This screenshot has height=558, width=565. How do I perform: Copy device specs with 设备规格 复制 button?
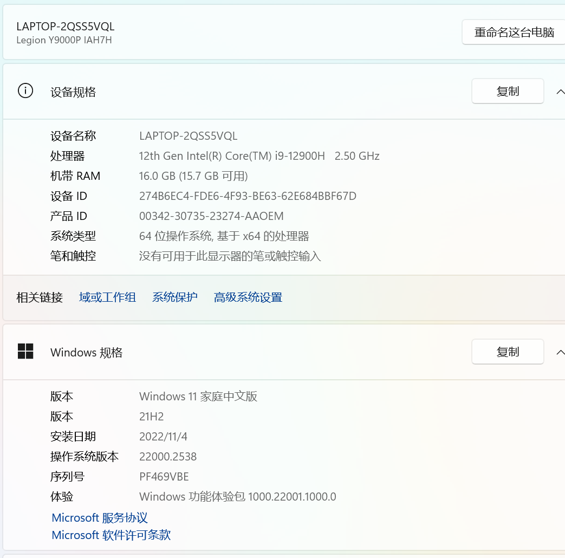pyautogui.click(x=508, y=91)
